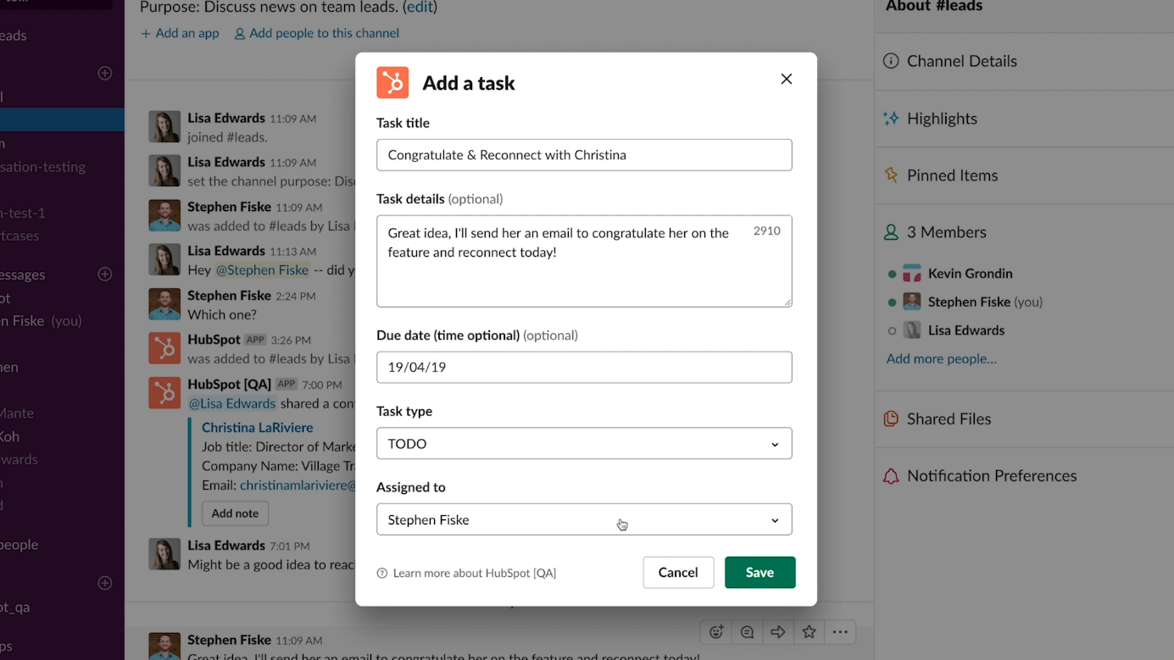Click the @Lisa Edwards mention

point(232,404)
